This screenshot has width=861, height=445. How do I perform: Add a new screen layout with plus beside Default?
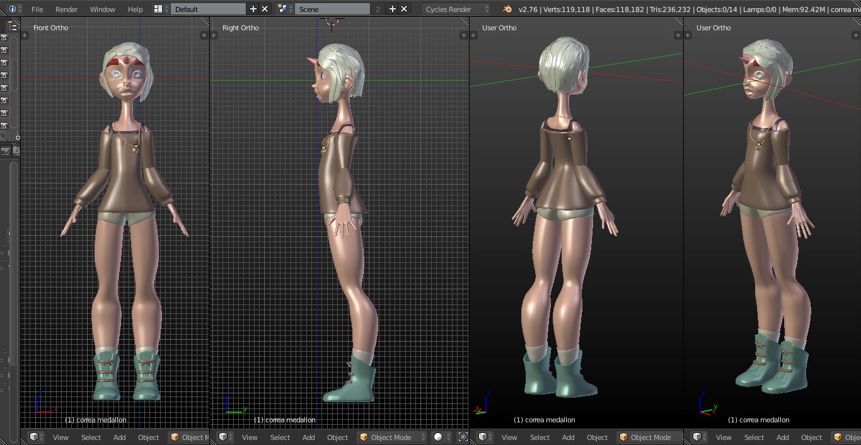coord(253,9)
